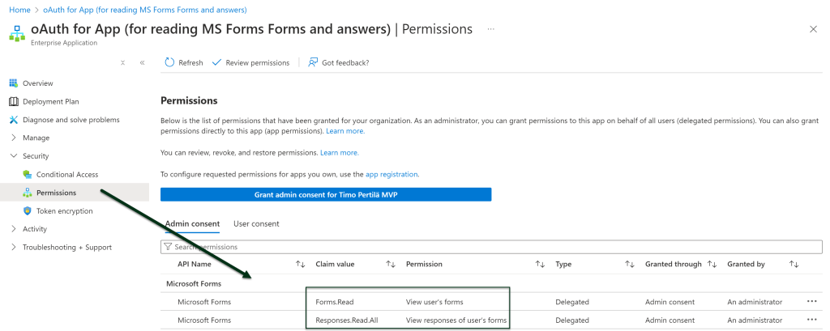Click the Got feedback icon
The width and height of the screenshot is (830, 331).
point(313,62)
